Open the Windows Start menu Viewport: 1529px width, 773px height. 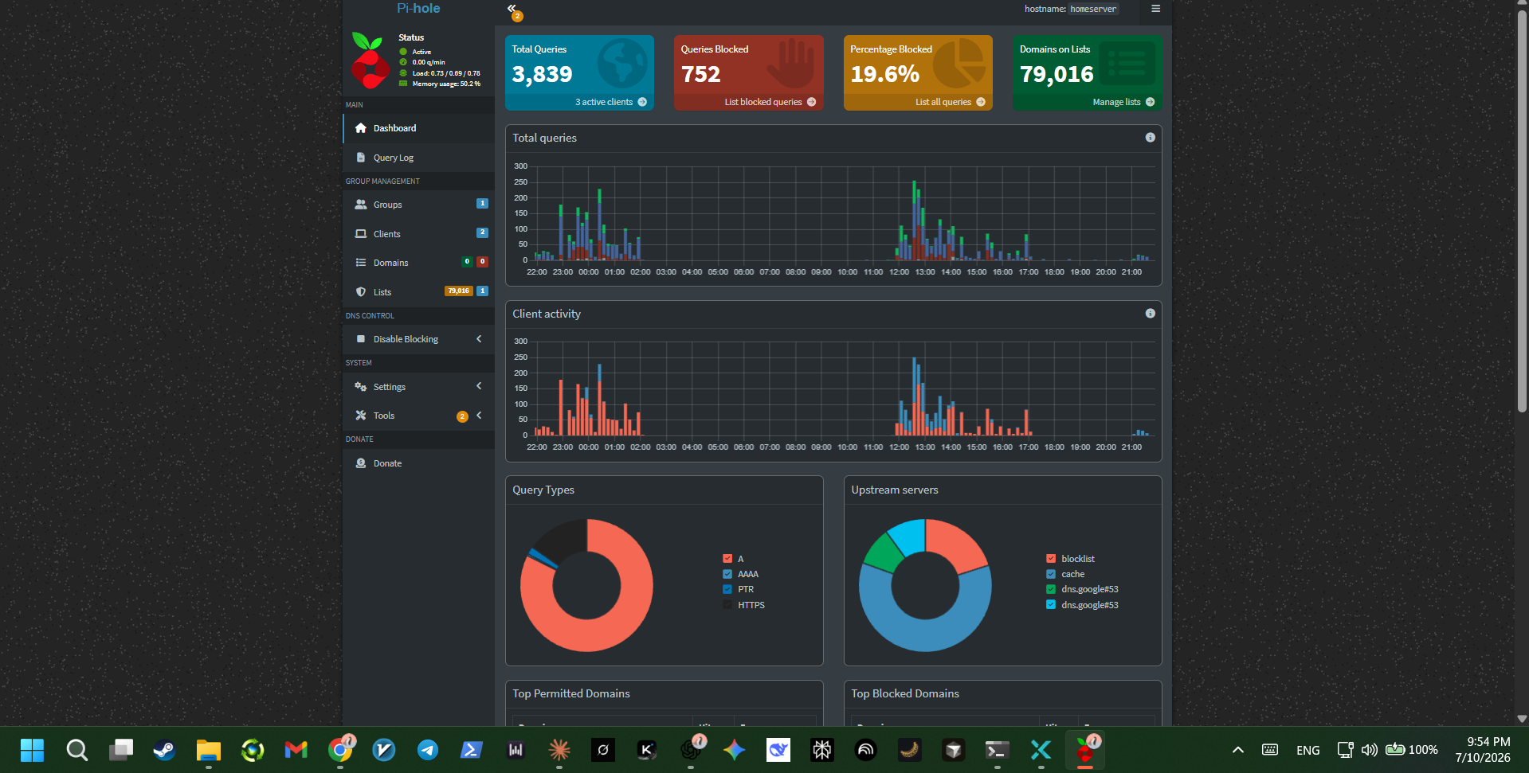(x=33, y=750)
